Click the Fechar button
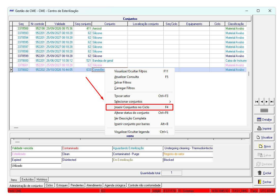This screenshot has width=279, height=196. [x=264, y=182]
